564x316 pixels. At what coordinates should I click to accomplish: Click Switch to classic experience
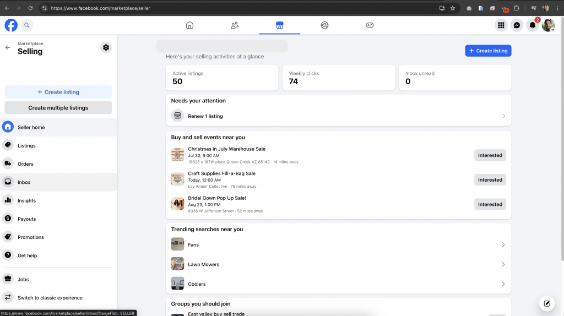(x=58, y=298)
